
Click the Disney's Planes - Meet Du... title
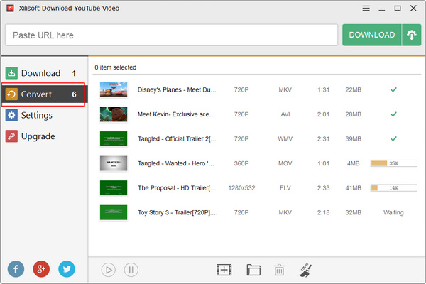(x=177, y=90)
